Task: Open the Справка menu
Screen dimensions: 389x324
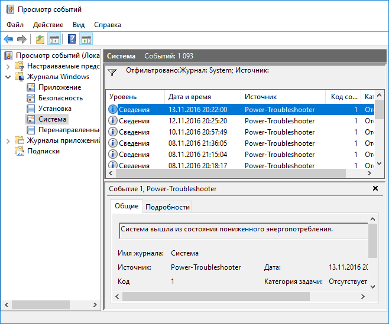Action: (108, 25)
